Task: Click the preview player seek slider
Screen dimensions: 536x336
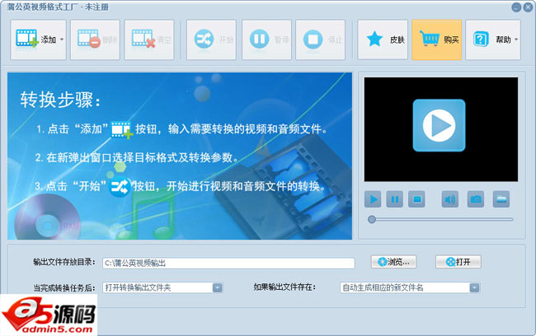Action: click(441, 219)
